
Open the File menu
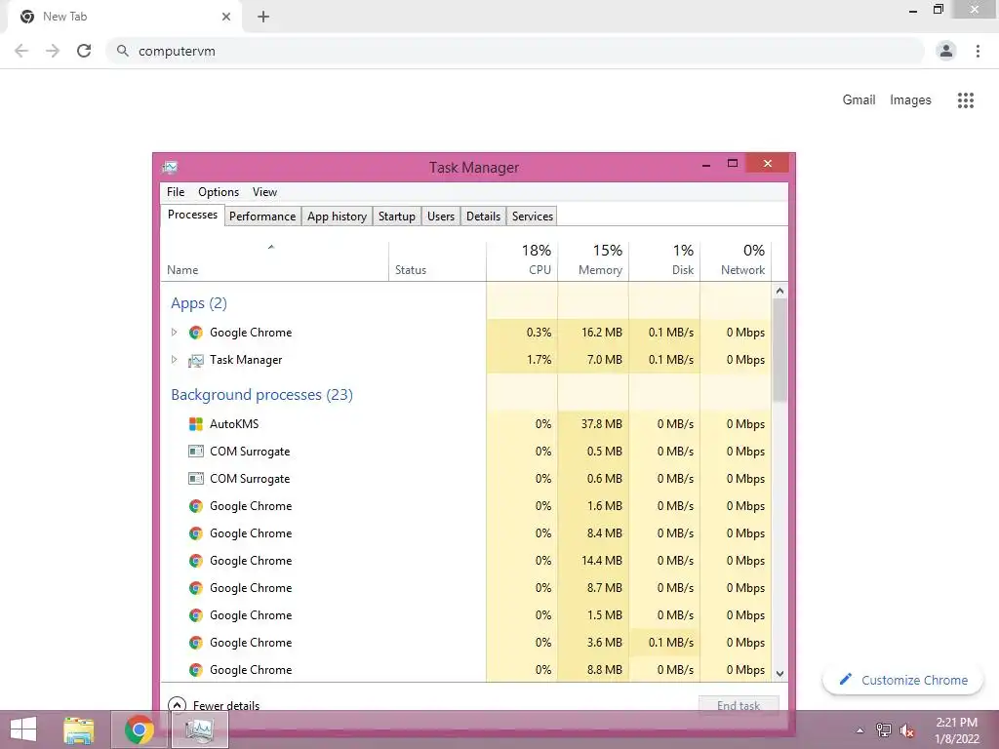tap(176, 192)
